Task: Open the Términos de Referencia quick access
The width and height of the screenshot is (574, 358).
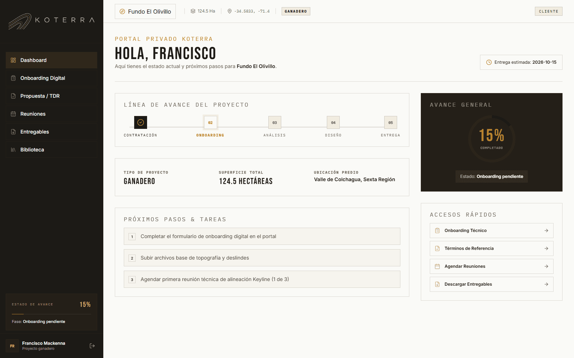Action: coord(491,248)
